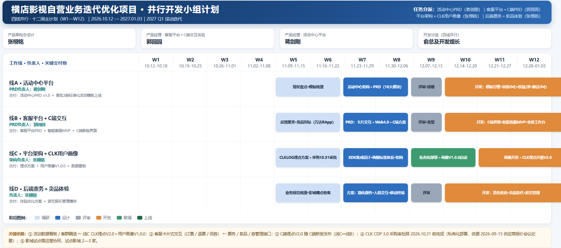Viewport: 561px width, 248px height.
Task: Select the 开发 legend color swatch
Action: (x=99, y=218)
